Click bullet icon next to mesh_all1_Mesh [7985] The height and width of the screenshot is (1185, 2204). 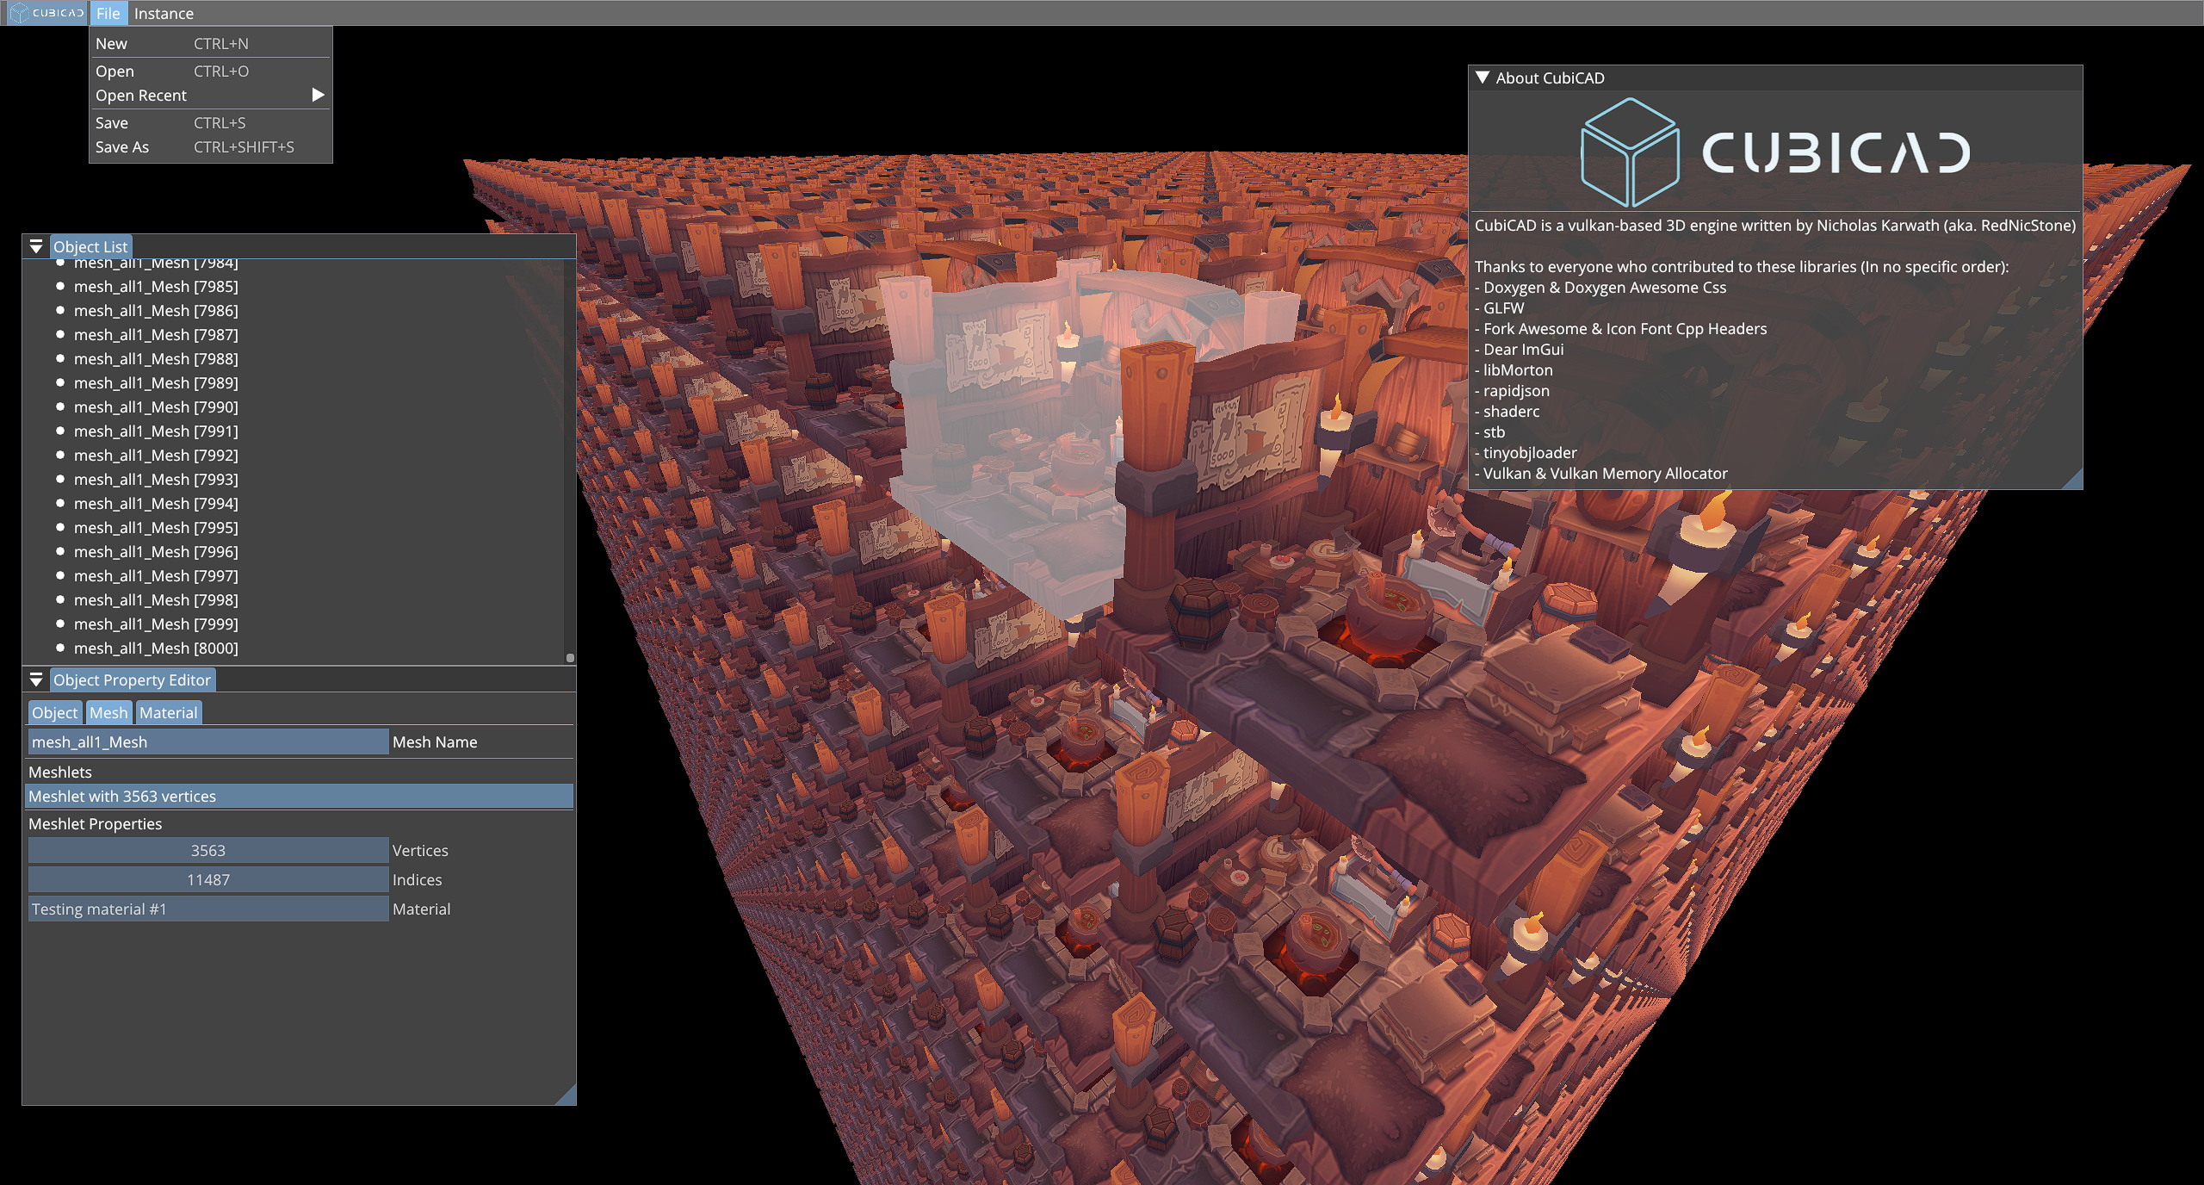60,286
